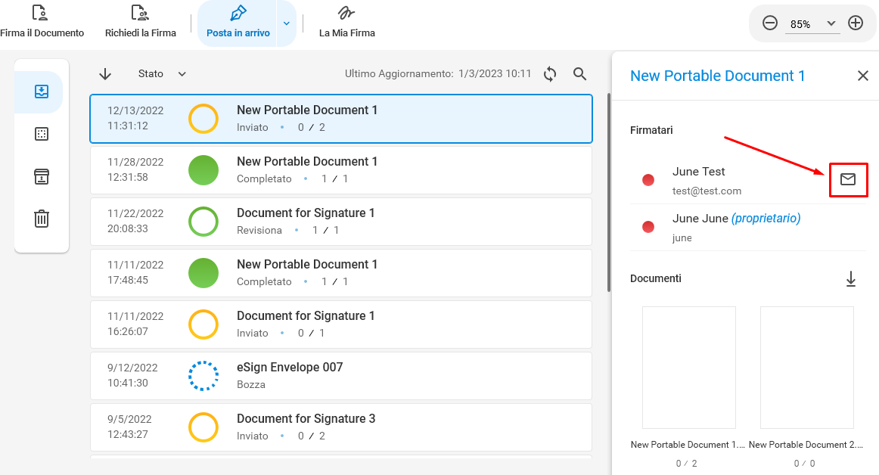
Task: Expand the Stato sort dropdown
Action: pyautogui.click(x=162, y=74)
